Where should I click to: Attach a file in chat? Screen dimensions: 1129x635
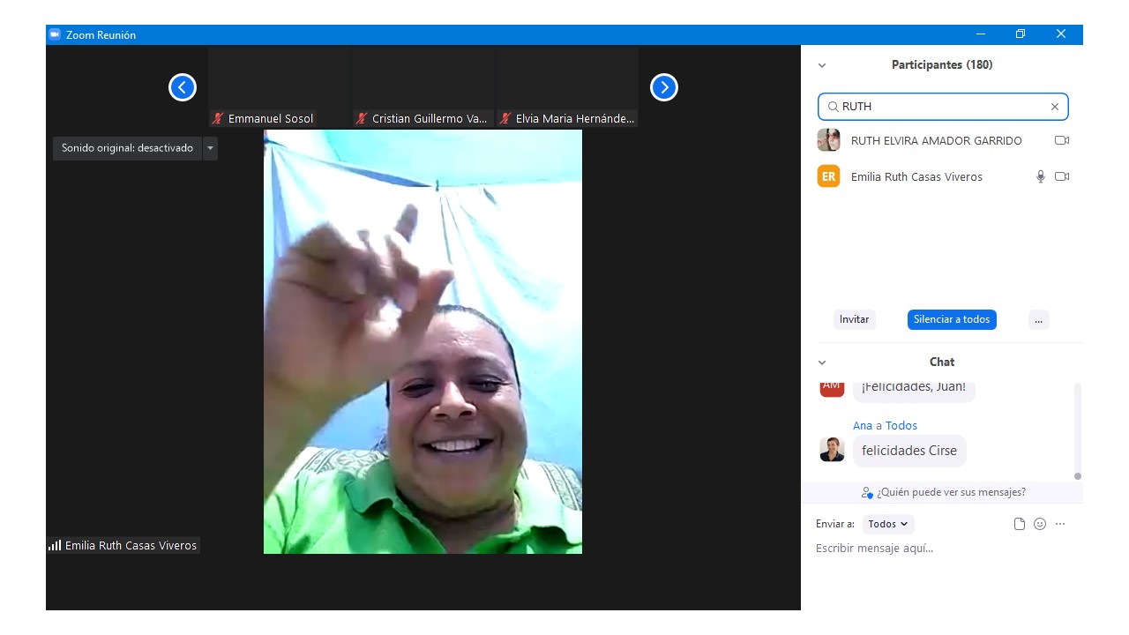(x=1020, y=524)
